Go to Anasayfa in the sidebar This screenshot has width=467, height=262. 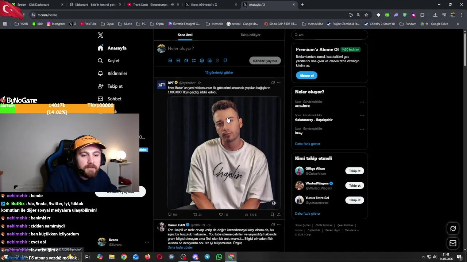(x=112, y=48)
